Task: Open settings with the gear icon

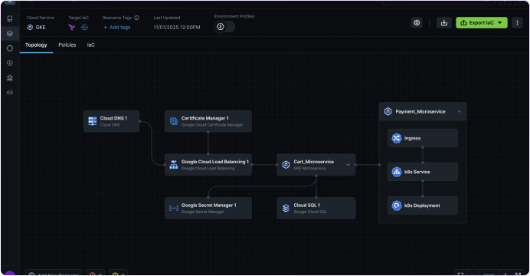Action: tap(417, 23)
